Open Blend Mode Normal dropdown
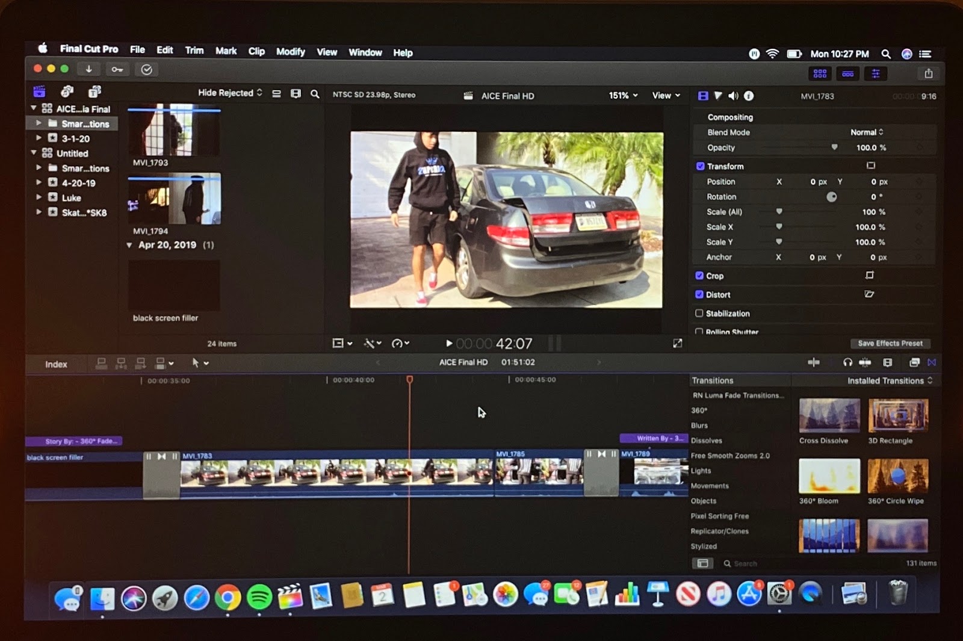Screen dimensions: 963x641 click(x=867, y=132)
